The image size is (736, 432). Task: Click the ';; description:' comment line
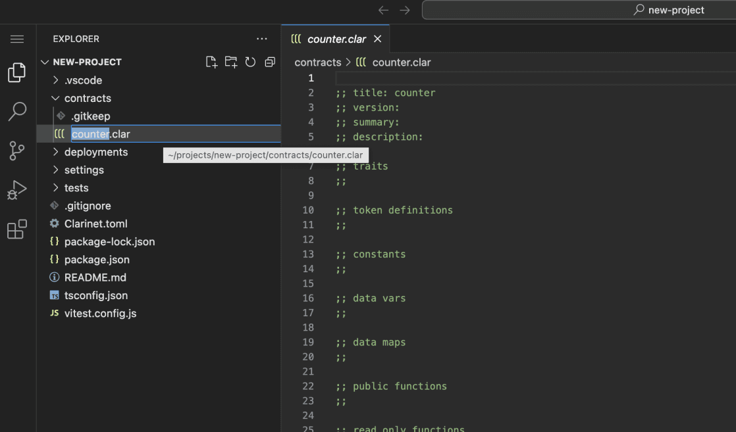pyautogui.click(x=379, y=137)
